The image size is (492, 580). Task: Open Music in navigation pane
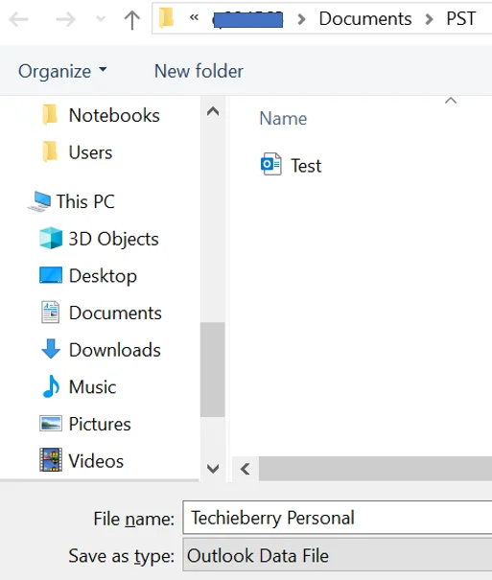tap(92, 387)
